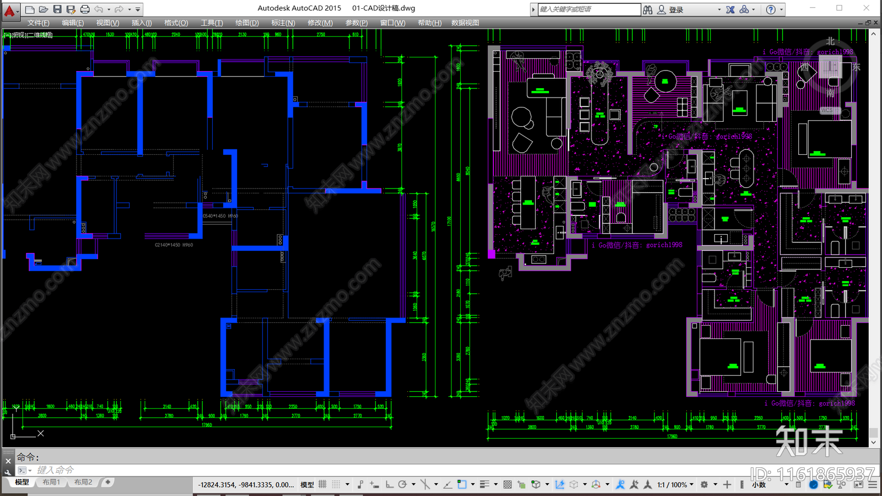
Task: Open command line customize wrench icon
Action: [x=8, y=472]
